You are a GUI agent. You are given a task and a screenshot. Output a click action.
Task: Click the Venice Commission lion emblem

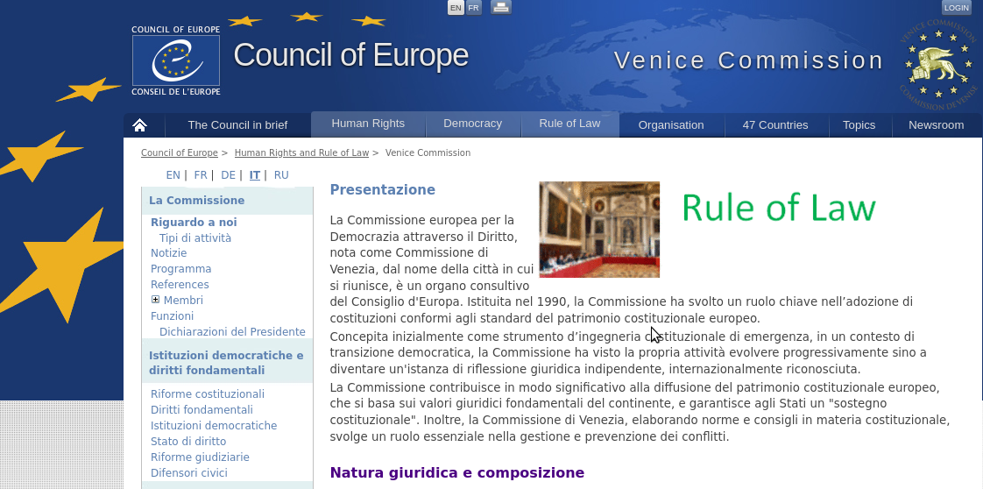938,63
